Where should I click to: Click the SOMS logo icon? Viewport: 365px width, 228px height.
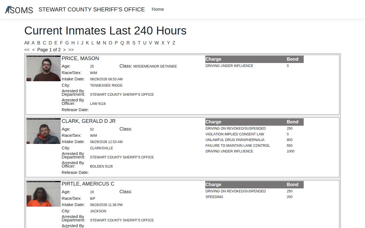point(19,10)
